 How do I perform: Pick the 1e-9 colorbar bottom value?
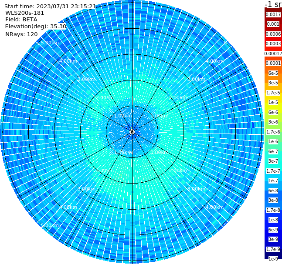tap(273, 259)
